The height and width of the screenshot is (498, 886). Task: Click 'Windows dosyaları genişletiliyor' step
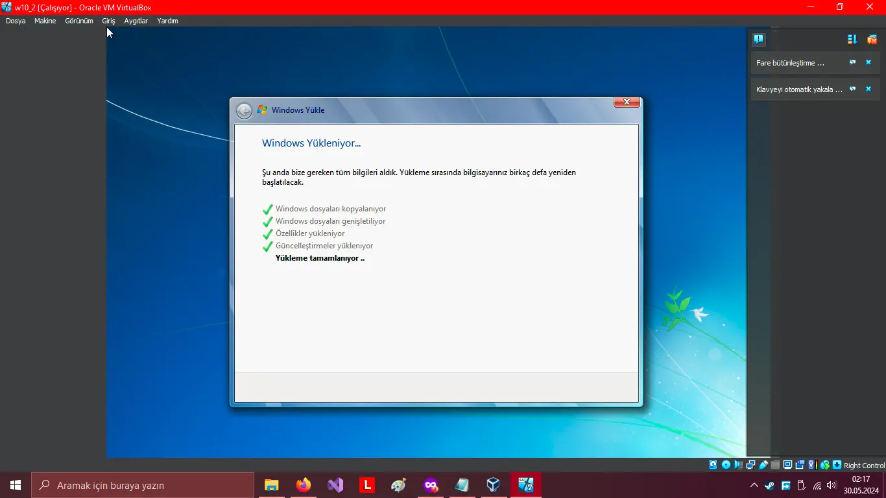click(x=331, y=221)
